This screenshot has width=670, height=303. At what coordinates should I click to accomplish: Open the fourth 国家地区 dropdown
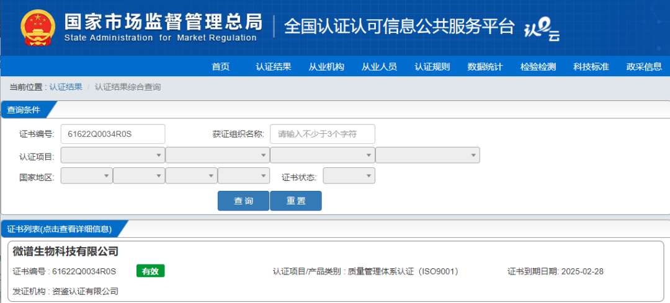point(244,176)
